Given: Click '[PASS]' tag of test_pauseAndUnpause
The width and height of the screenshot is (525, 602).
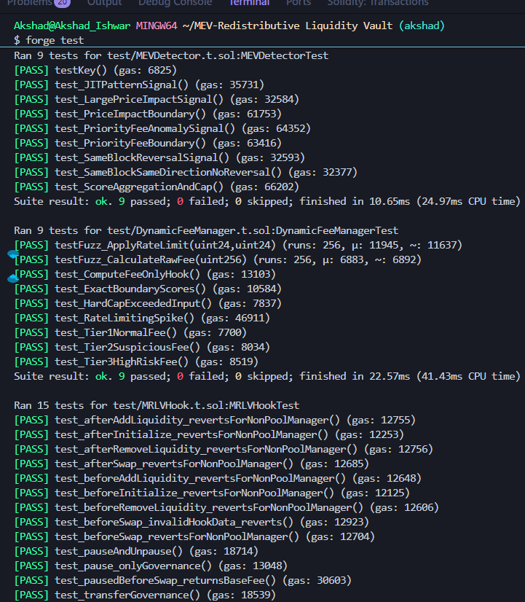Looking at the screenshot, I should (31, 552).
